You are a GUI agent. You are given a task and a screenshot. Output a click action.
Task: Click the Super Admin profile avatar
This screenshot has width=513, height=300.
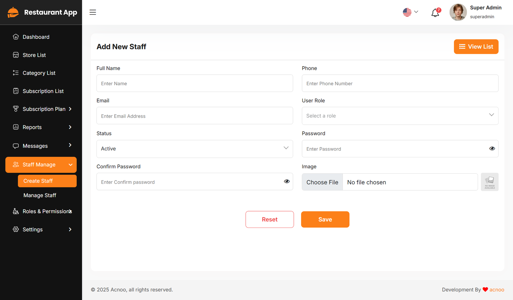pos(458,12)
